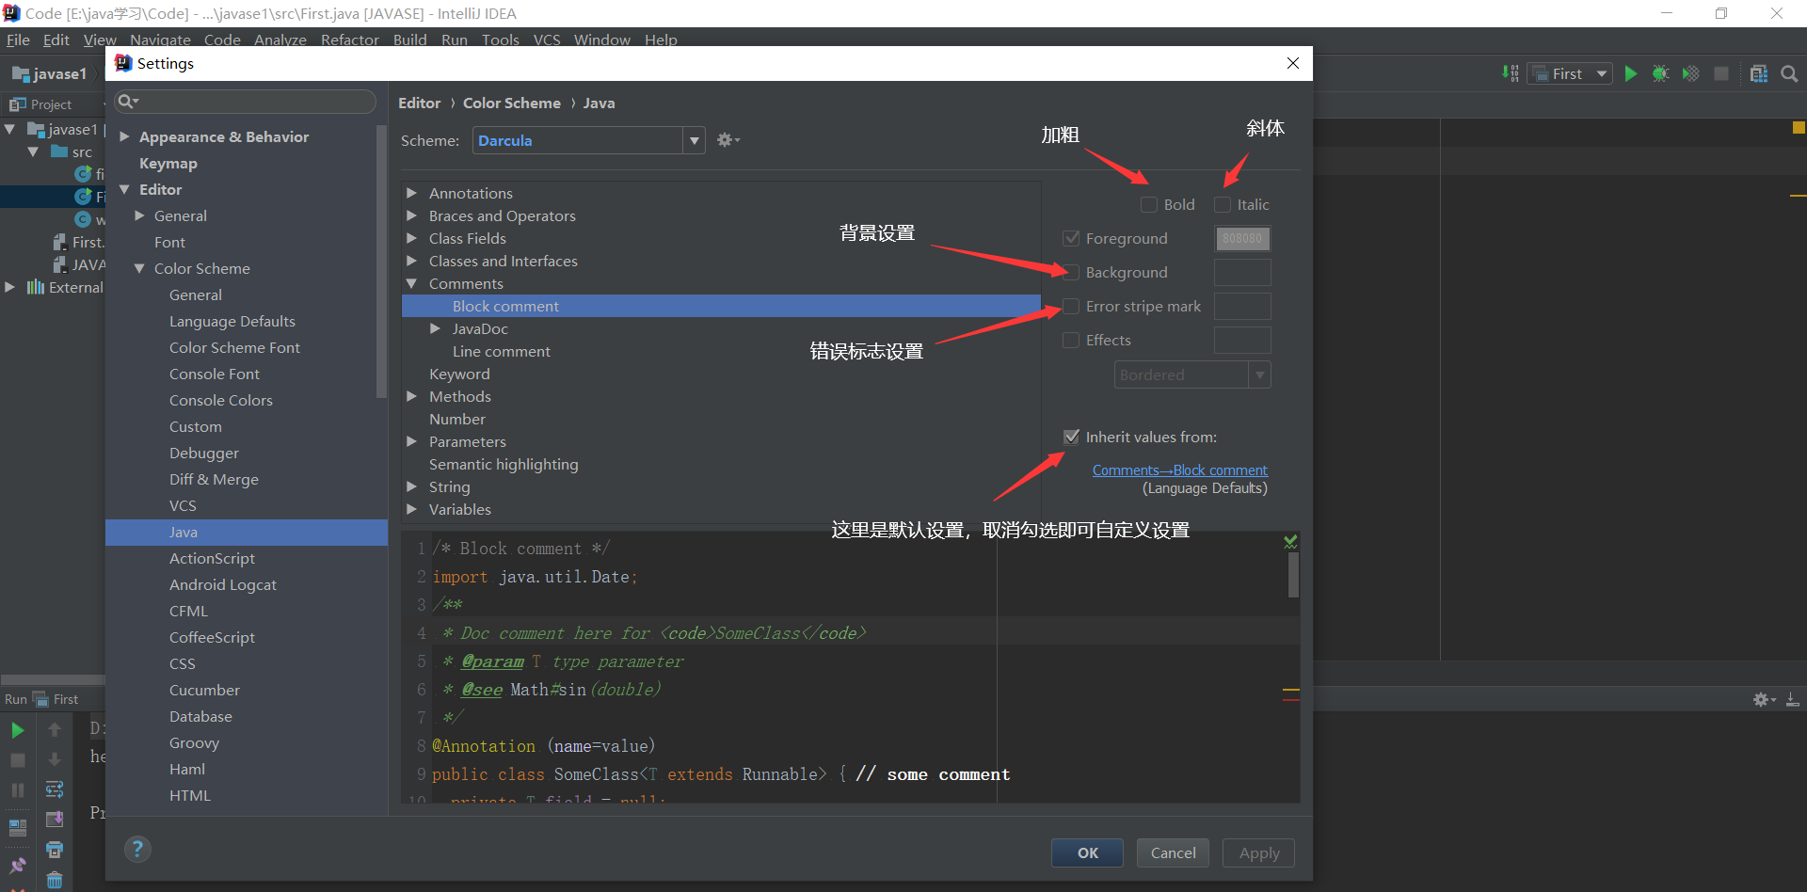Pin the Run tab
Screen dimensions: 1807x892
point(17,865)
